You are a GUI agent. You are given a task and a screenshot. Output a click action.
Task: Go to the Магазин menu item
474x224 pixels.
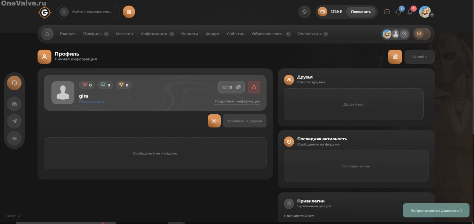(124, 34)
